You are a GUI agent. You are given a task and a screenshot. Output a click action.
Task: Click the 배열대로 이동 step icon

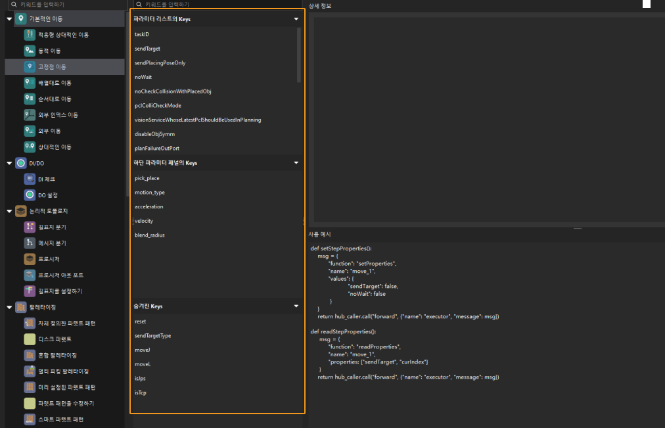tap(30, 83)
